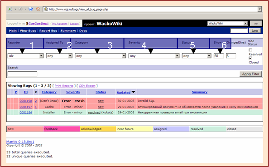Open the 1 bugnote link for 0001197
Image resolution: width=269 pixels, height=167 pixels.
pyautogui.click(x=36, y=107)
